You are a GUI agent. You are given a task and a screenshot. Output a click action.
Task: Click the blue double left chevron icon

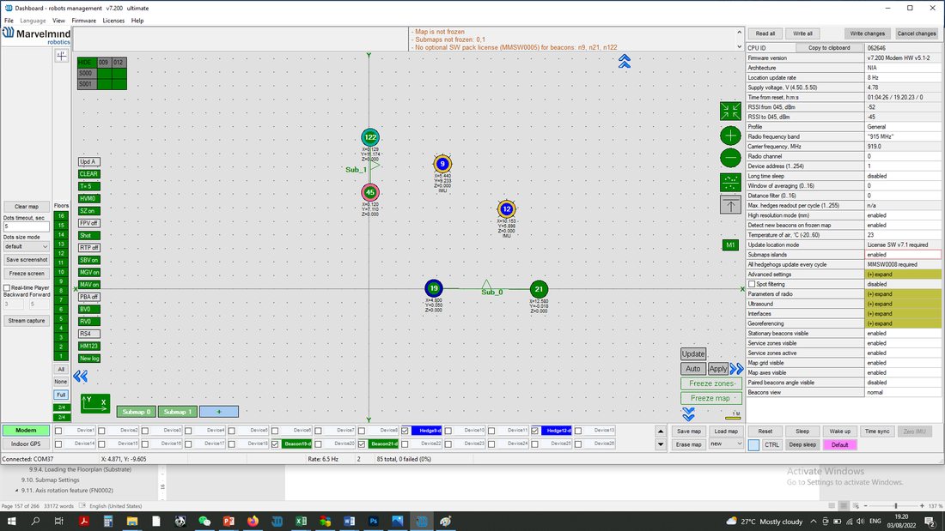tap(80, 377)
